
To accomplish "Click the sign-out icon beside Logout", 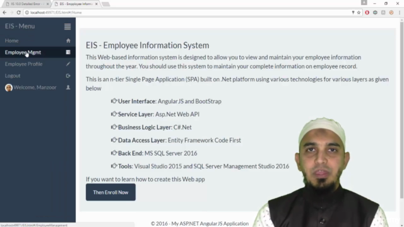I will (68, 76).
